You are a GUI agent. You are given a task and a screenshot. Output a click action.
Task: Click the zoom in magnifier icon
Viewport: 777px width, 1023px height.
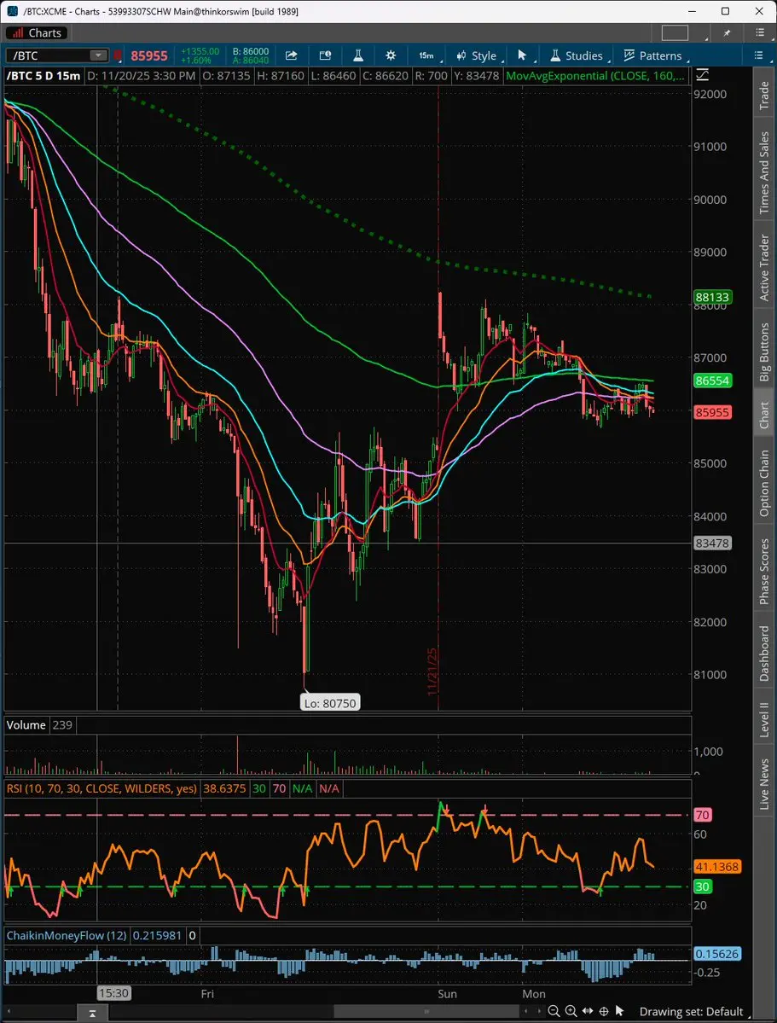point(571,1011)
